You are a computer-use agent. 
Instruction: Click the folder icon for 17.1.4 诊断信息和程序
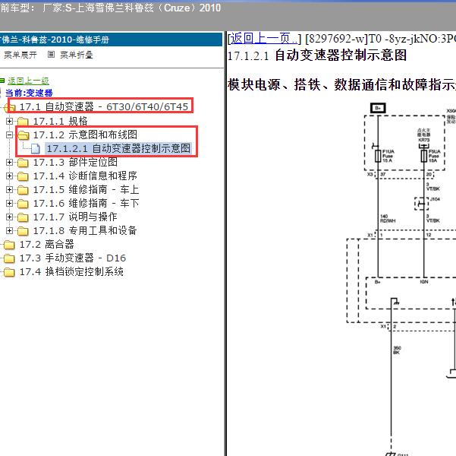(23, 176)
